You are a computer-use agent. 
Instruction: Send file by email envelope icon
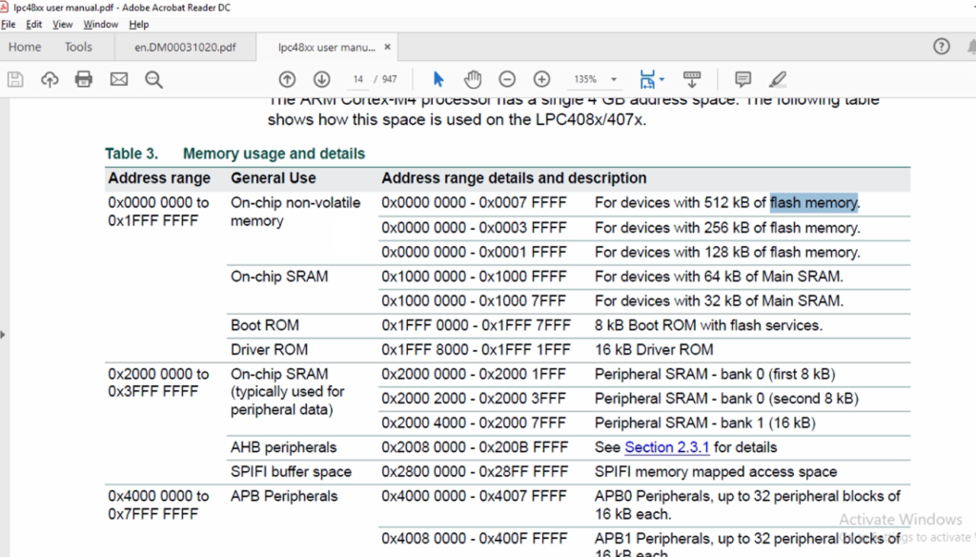click(x=119, y=79)
